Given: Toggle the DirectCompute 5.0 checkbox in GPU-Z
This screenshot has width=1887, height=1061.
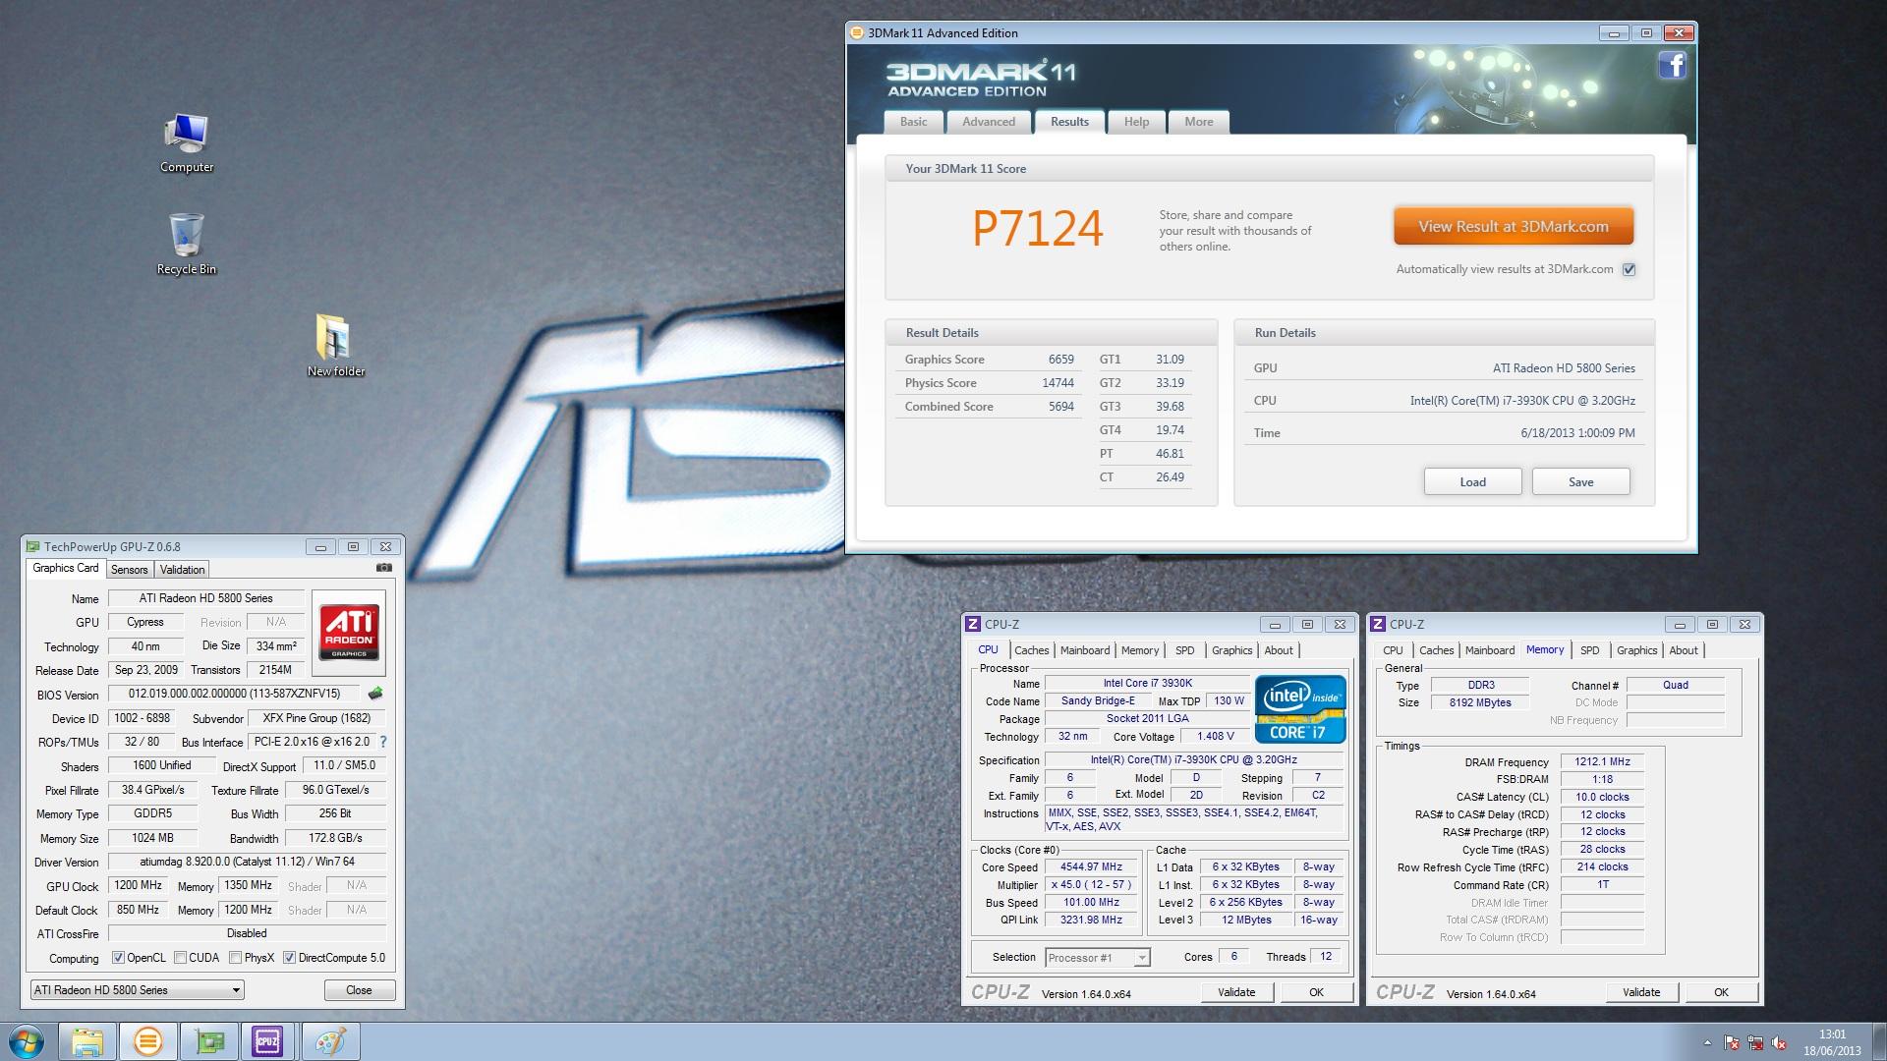Looking at the screenshot, I should point(290,958).
